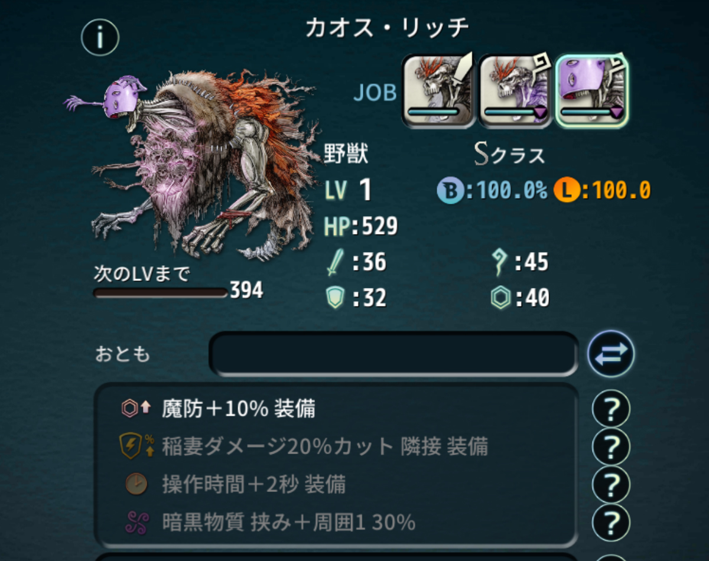Image resolution: width=709 pixels, height=561 pixels.
Task: Select the second JOB icon with staff
Action: tap(515, 91)
